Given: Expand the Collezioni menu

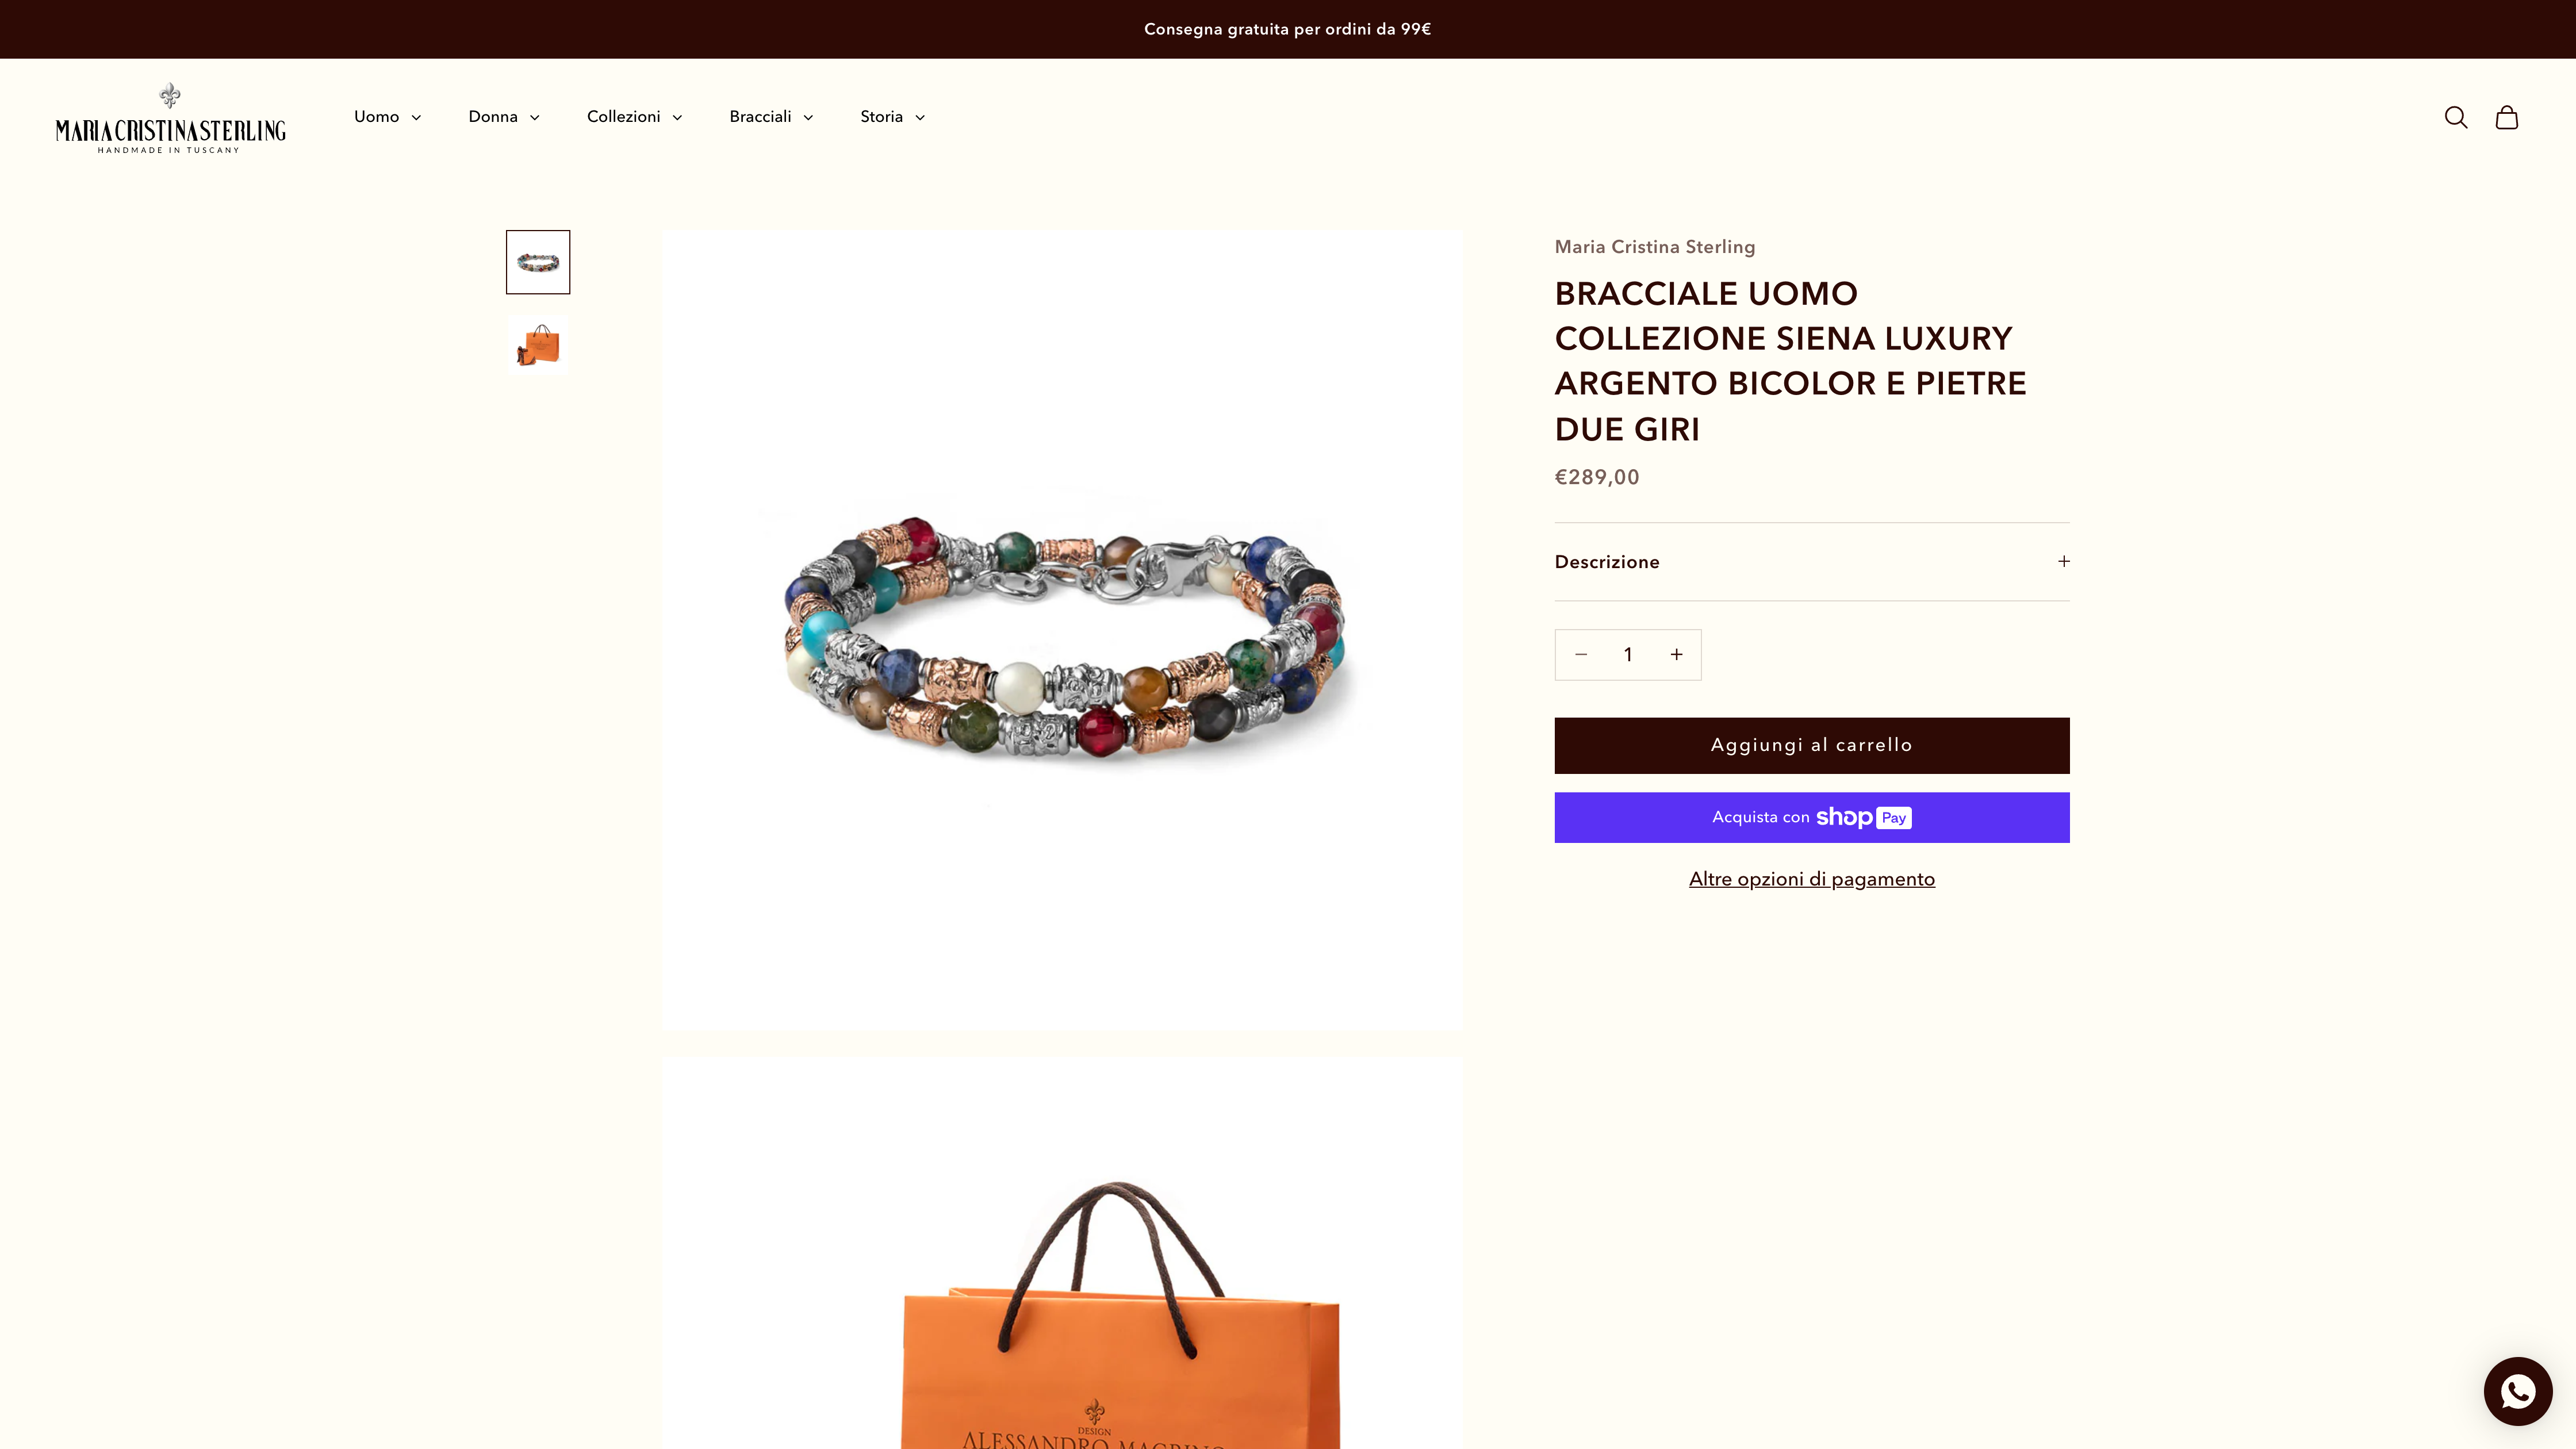Looking at the screenshot, I should pyautogui.click(x=634, y=117).
